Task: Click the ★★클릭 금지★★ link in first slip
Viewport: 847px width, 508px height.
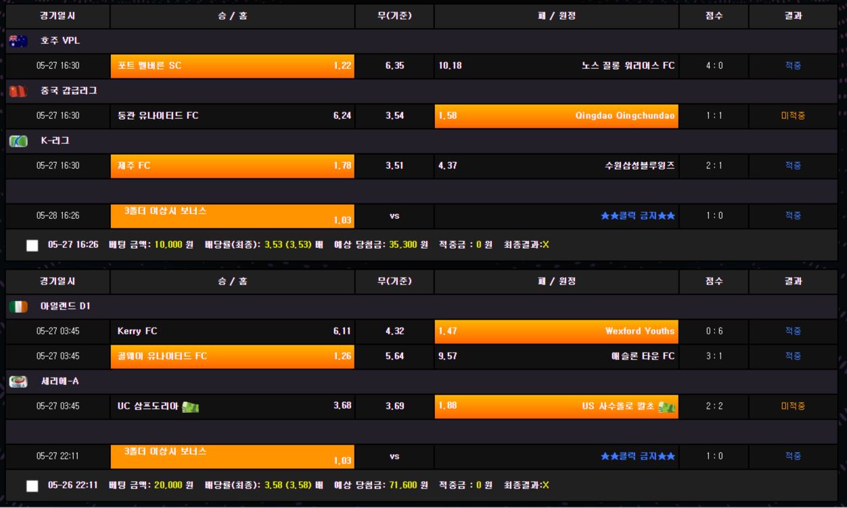Action: [637, 216]
